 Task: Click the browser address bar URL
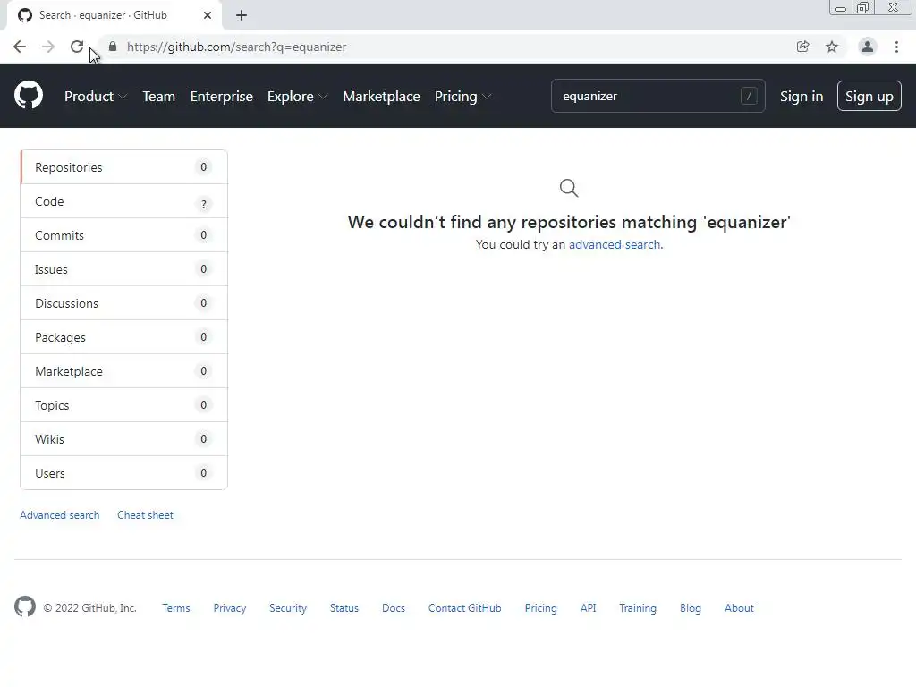point(236,47)
